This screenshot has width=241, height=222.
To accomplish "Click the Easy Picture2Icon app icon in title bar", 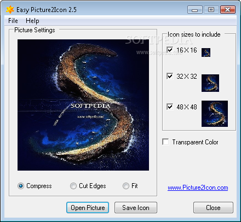I will coord(10,9).
